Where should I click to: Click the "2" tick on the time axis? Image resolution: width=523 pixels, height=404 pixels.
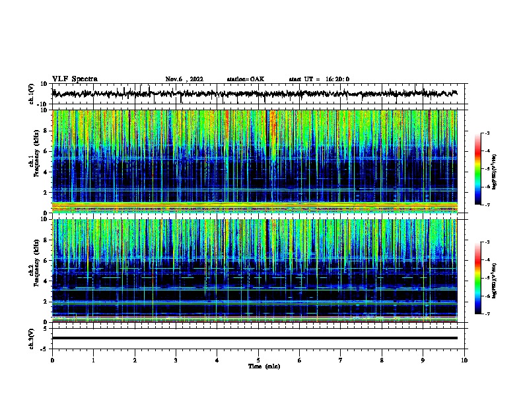pyautogui.click(x=135, y=360)
